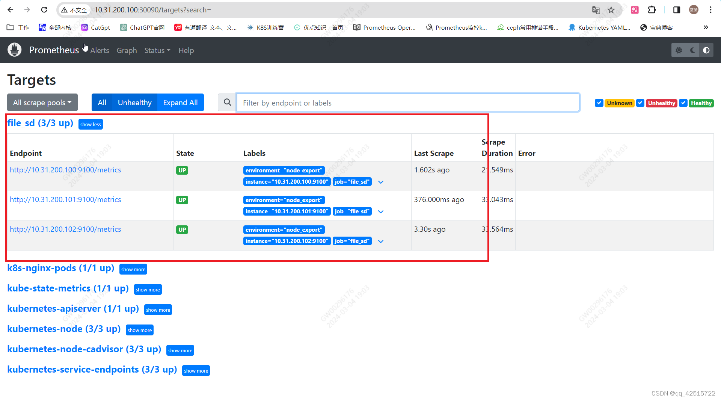This screenshot has height=400, width=721.
Task: Open http://10.31.200.101:9100/metrics endpoint link
Action: coord(65,199)
